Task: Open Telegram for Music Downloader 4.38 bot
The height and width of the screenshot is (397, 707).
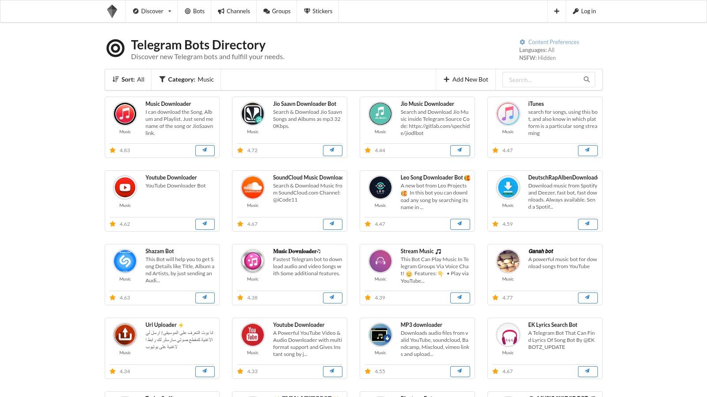Action: coord(332,298)
